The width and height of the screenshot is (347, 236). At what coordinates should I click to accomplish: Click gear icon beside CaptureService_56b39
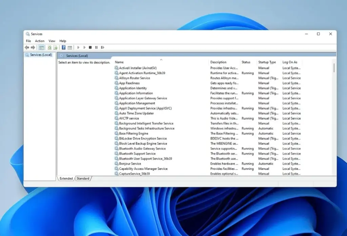point(117,173)
